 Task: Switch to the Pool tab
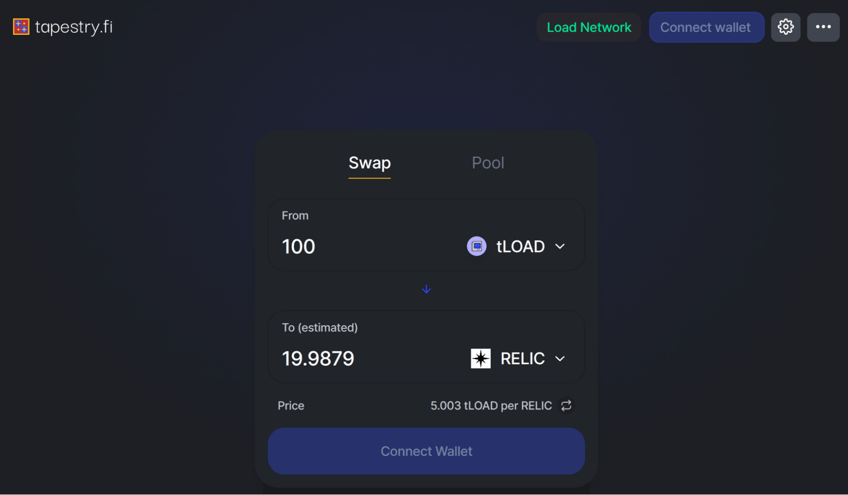coord(488,163)
